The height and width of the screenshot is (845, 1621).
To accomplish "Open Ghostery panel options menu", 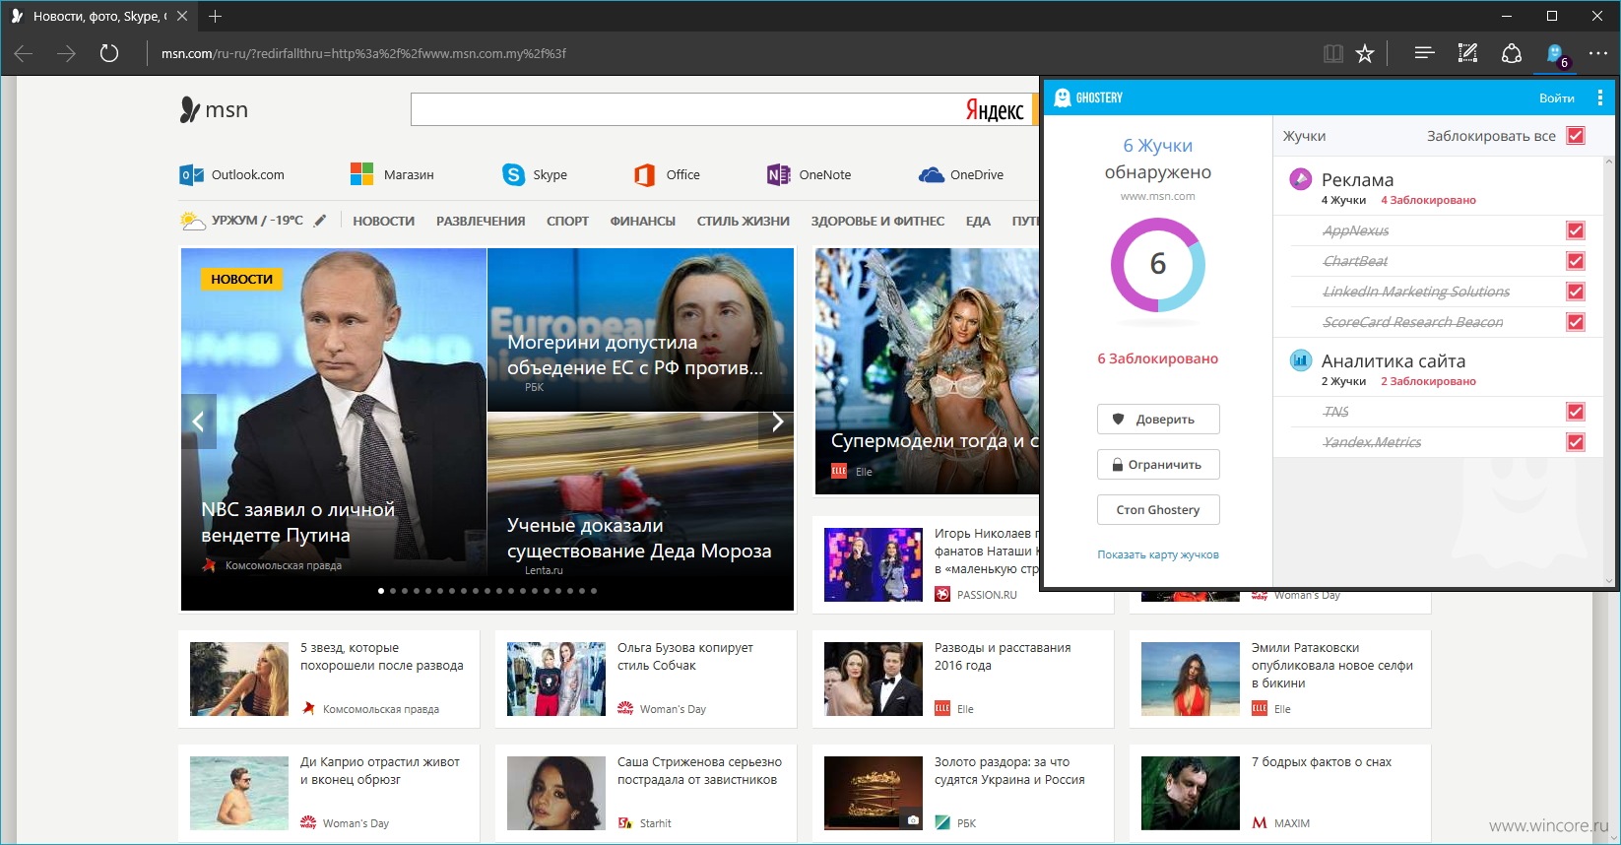I will coord(1599,97).
